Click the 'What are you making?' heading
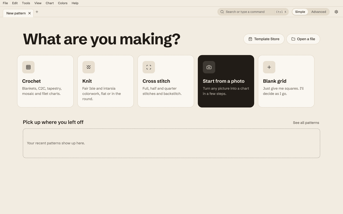 coord(102,39)
